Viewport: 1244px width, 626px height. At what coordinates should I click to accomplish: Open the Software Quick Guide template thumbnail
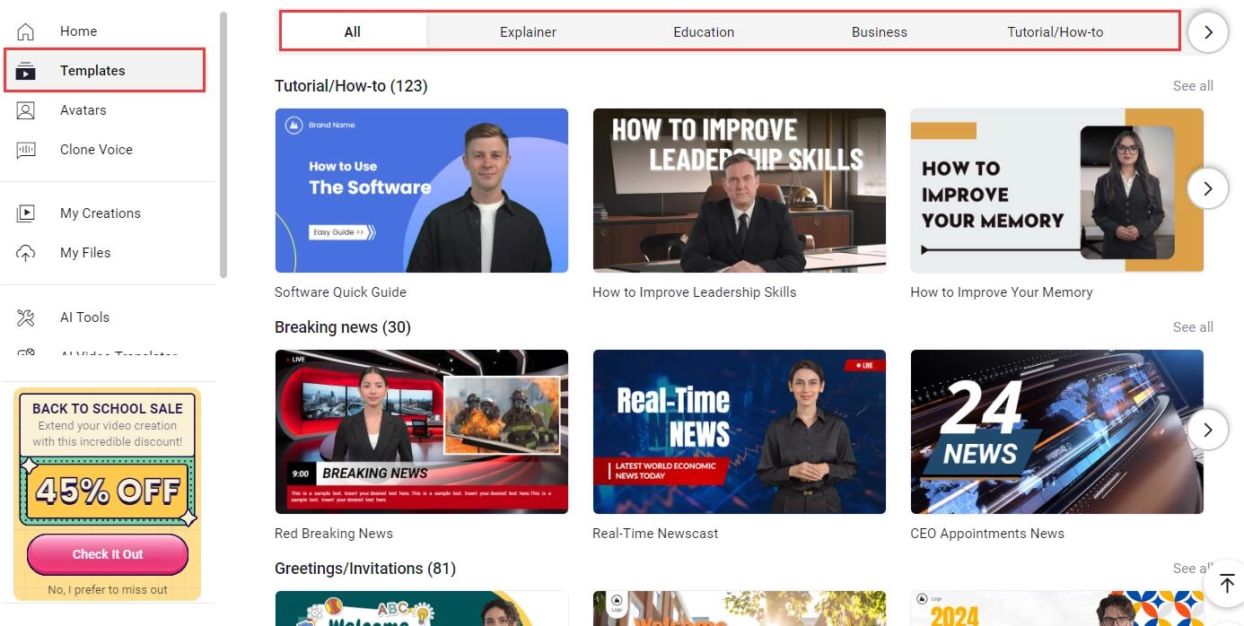pyautogui.click(x=421, y=190)
